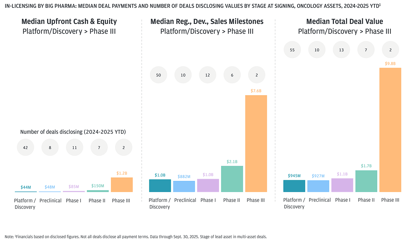Click the light blue $882M Preclinical bar

(184, 186)
